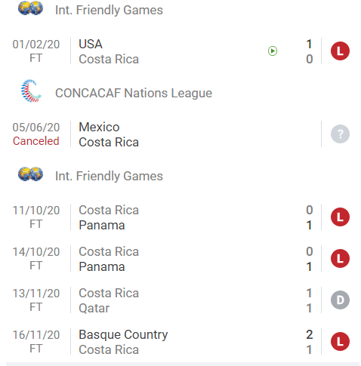Click the loss badge for USA match
The width and height of the screenshot is (361, 366).
[340, 51]
